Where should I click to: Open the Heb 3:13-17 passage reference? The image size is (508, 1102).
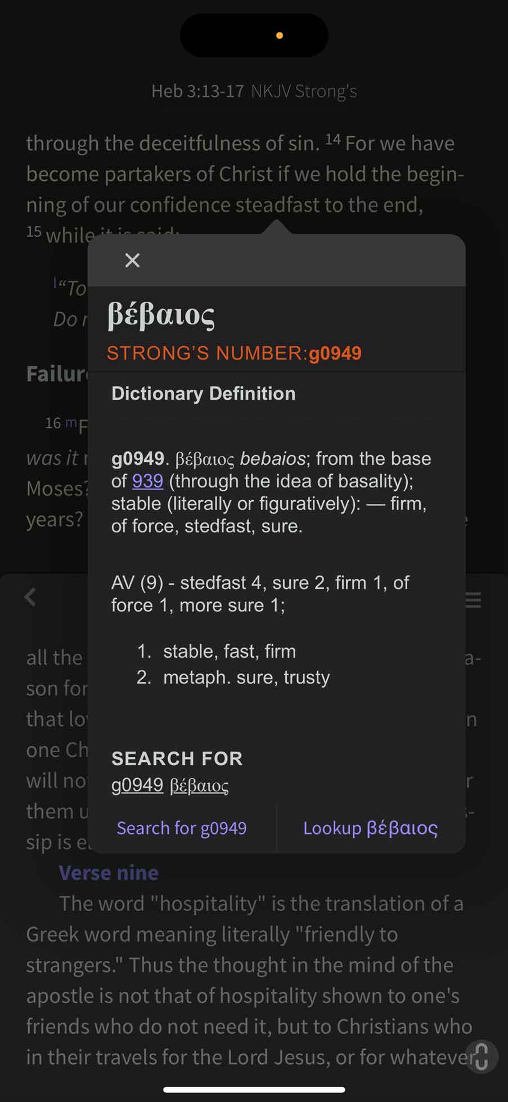point(197,91)
